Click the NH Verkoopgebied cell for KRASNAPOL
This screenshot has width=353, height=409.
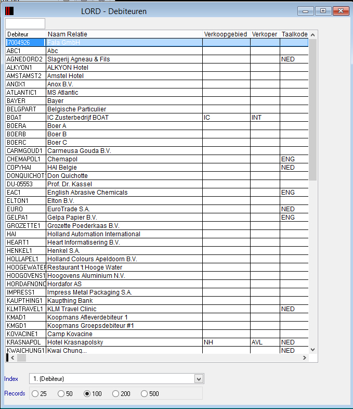(226, 342)
